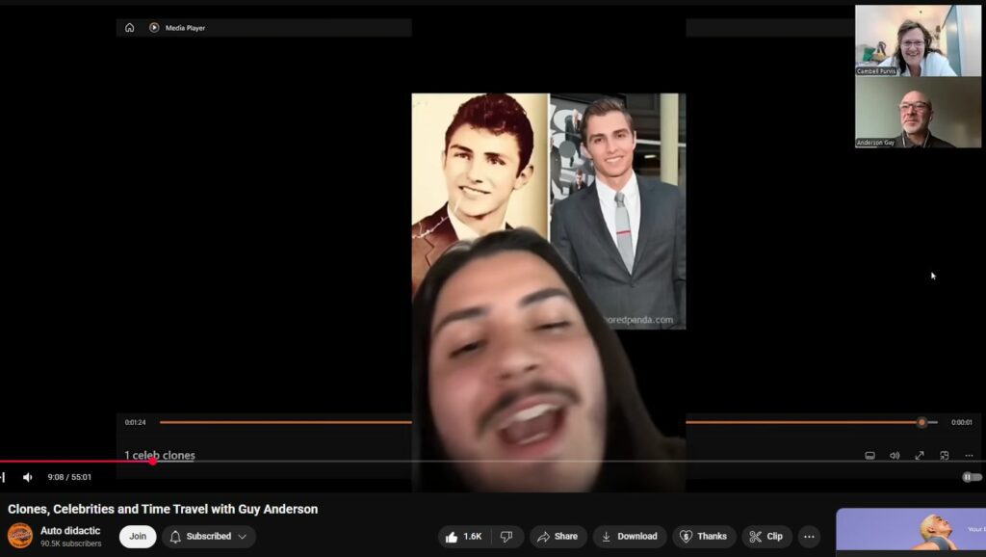Click the 90.5K subscribers text

pyautogui.click(x=71, y=544)
